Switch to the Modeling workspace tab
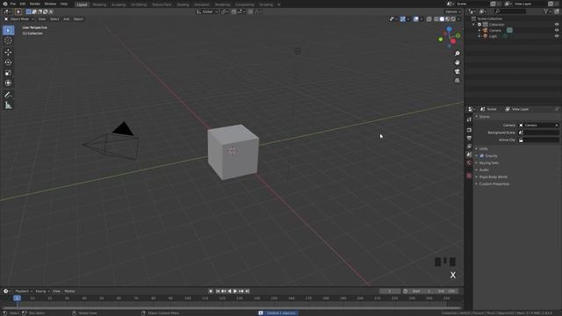Viewport: 562px width, 316px height. 99,4
